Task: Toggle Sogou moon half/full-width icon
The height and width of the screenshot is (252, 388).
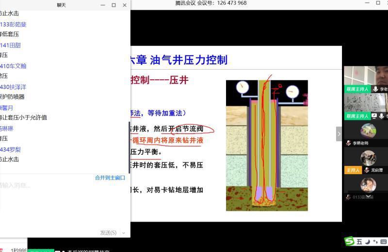Action: pos(367,241)
